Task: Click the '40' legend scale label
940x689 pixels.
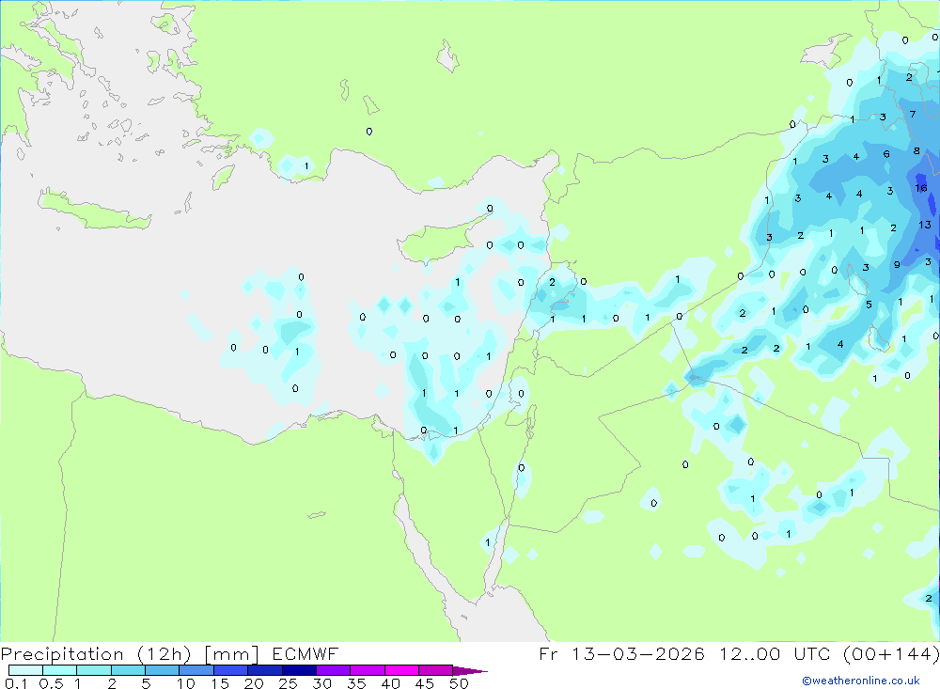Action: click(x=390, y=683)
